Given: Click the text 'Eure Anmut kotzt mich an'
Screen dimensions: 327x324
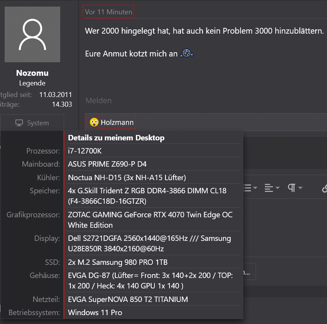Looking at the screenshot, I should (131, 54).
